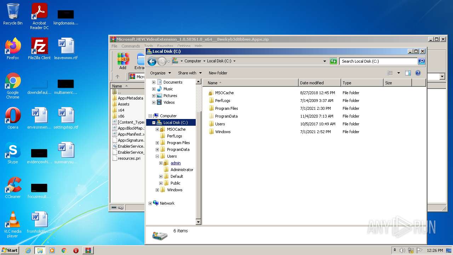Open WinRAR Commands menu

pos(131,46)
